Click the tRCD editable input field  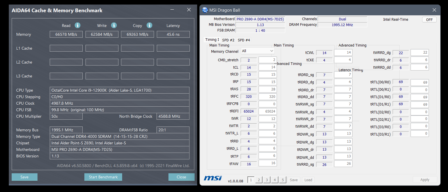pos(268,75)
